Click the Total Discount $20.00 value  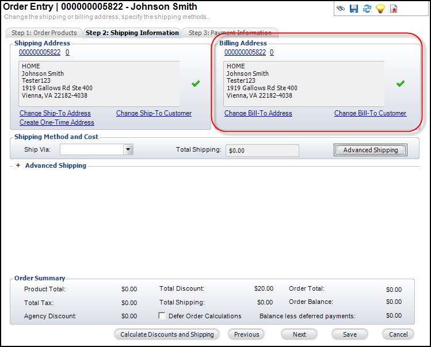(264, 288)
